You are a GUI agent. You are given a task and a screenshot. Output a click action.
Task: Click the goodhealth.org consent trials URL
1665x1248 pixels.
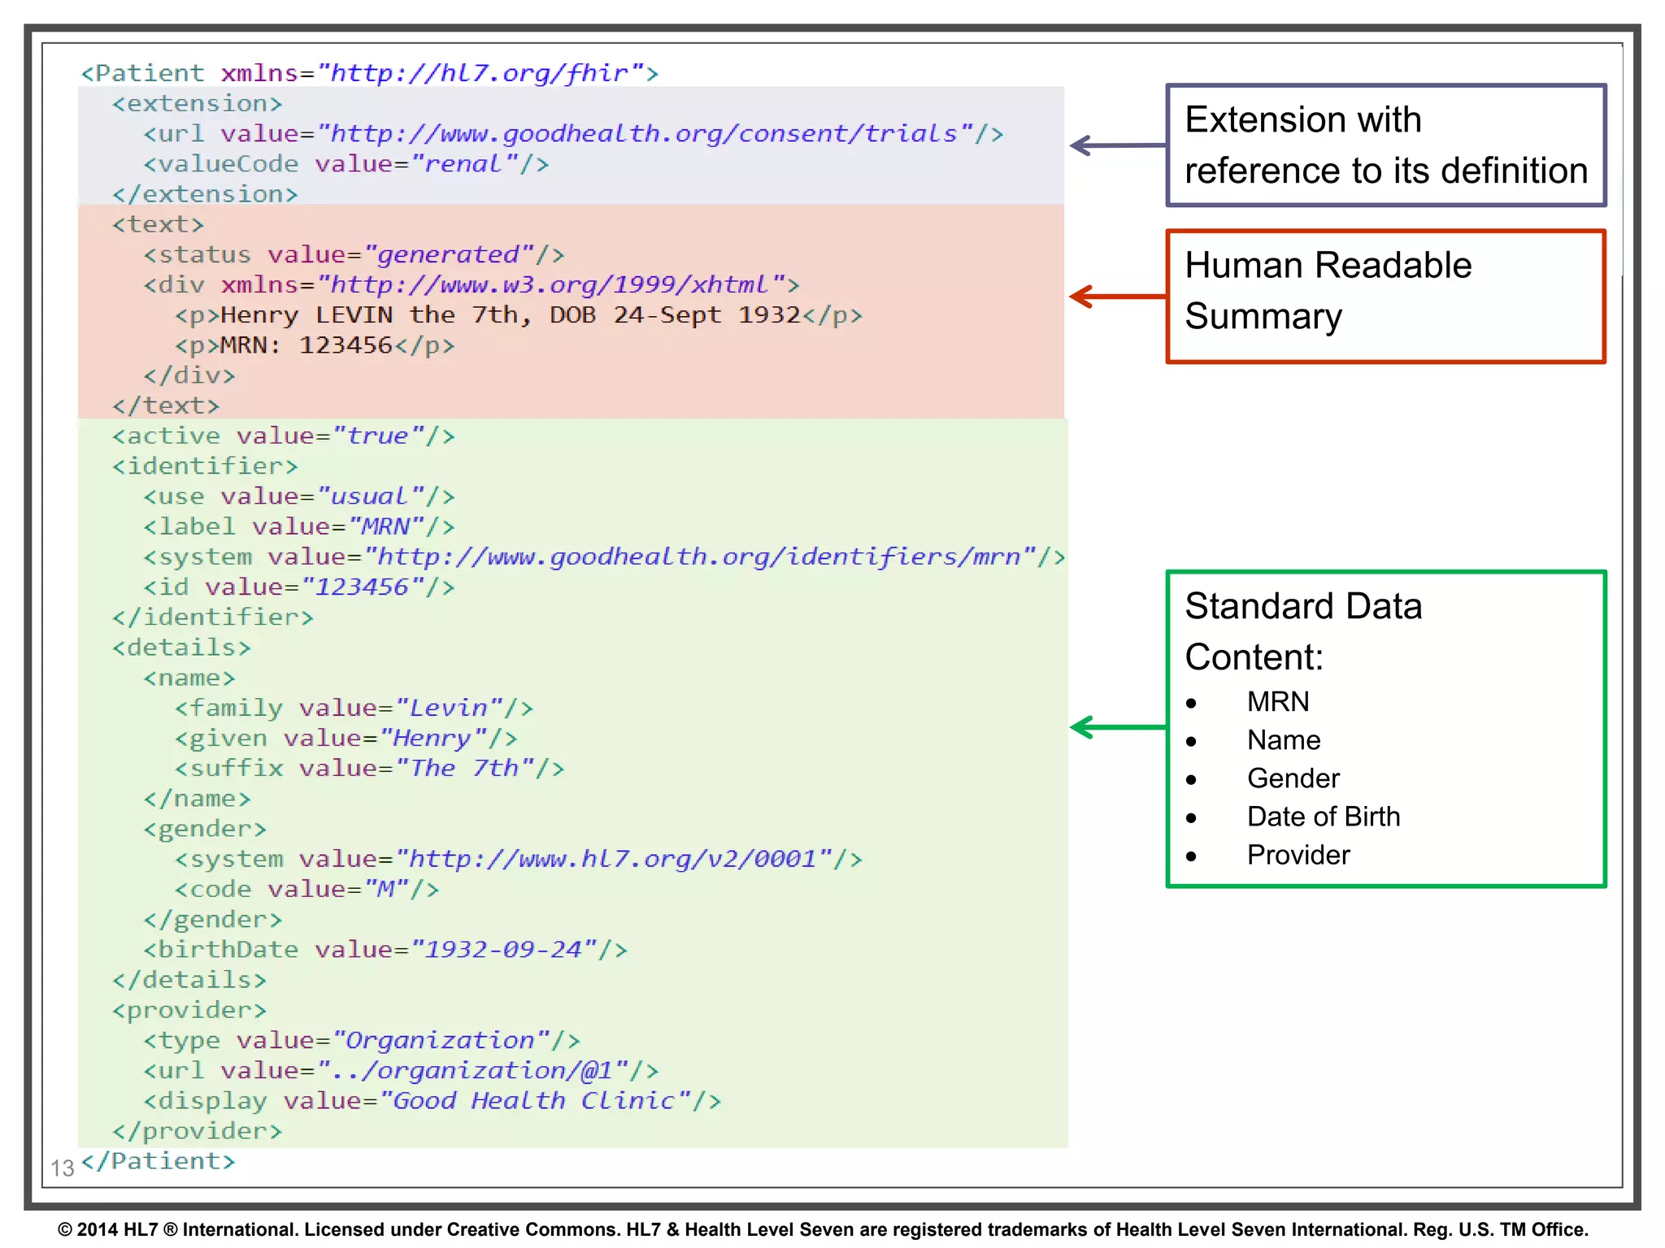(644, 133)
